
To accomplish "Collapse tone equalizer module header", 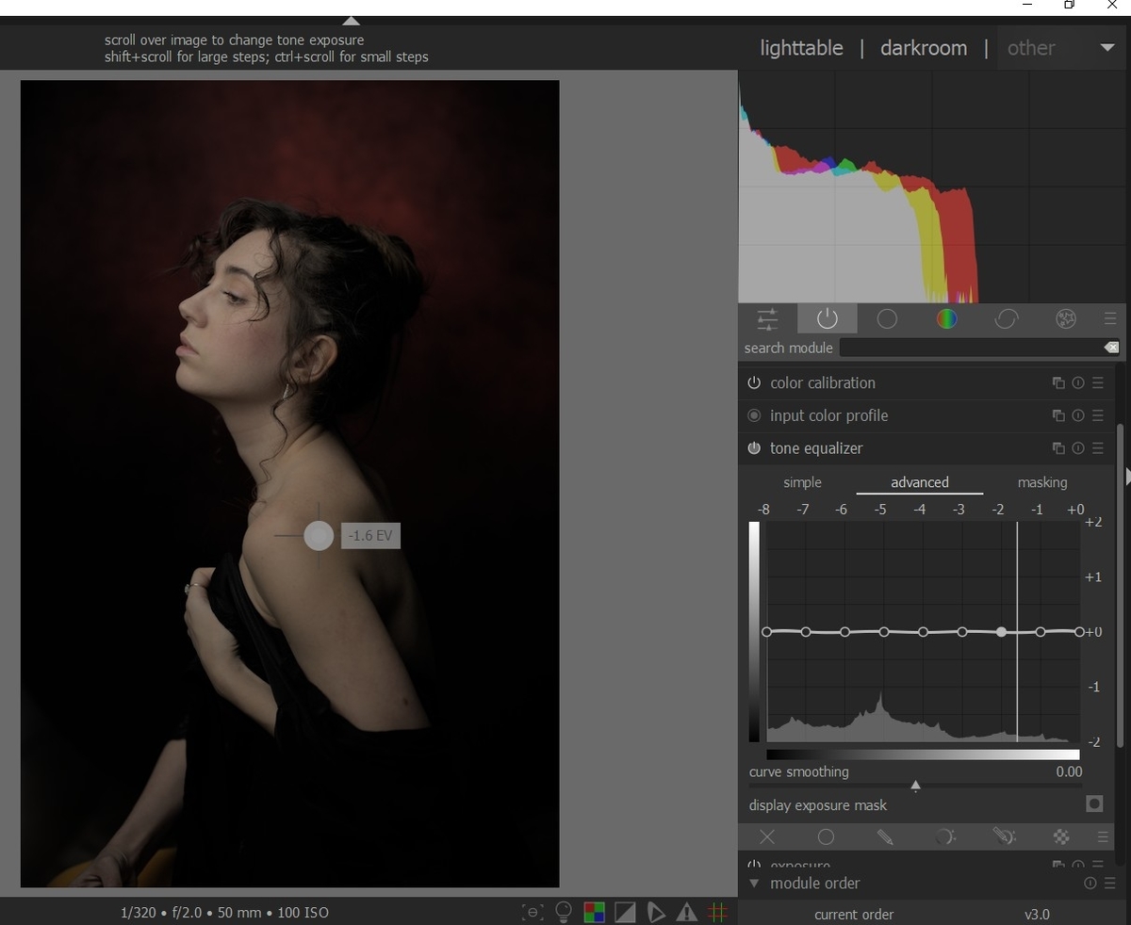I will [816, 448].
